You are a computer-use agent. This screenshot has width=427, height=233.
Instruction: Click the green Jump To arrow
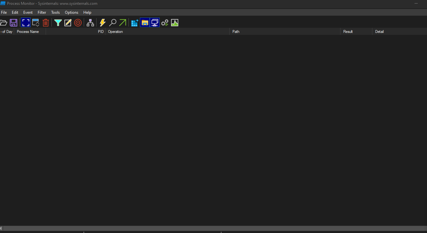[123, 23]
